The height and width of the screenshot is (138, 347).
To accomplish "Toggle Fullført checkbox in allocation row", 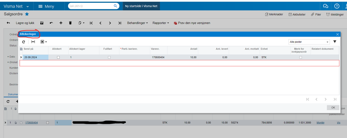I will (x=109, y=57).
